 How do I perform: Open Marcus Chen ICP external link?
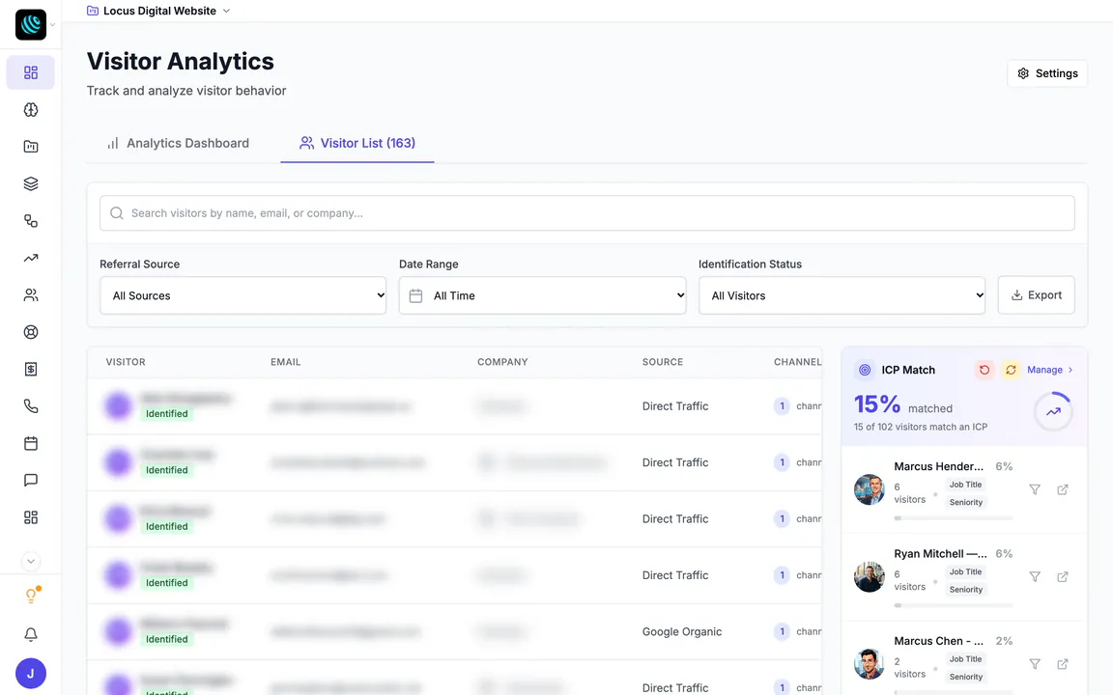coord(1063,664)
